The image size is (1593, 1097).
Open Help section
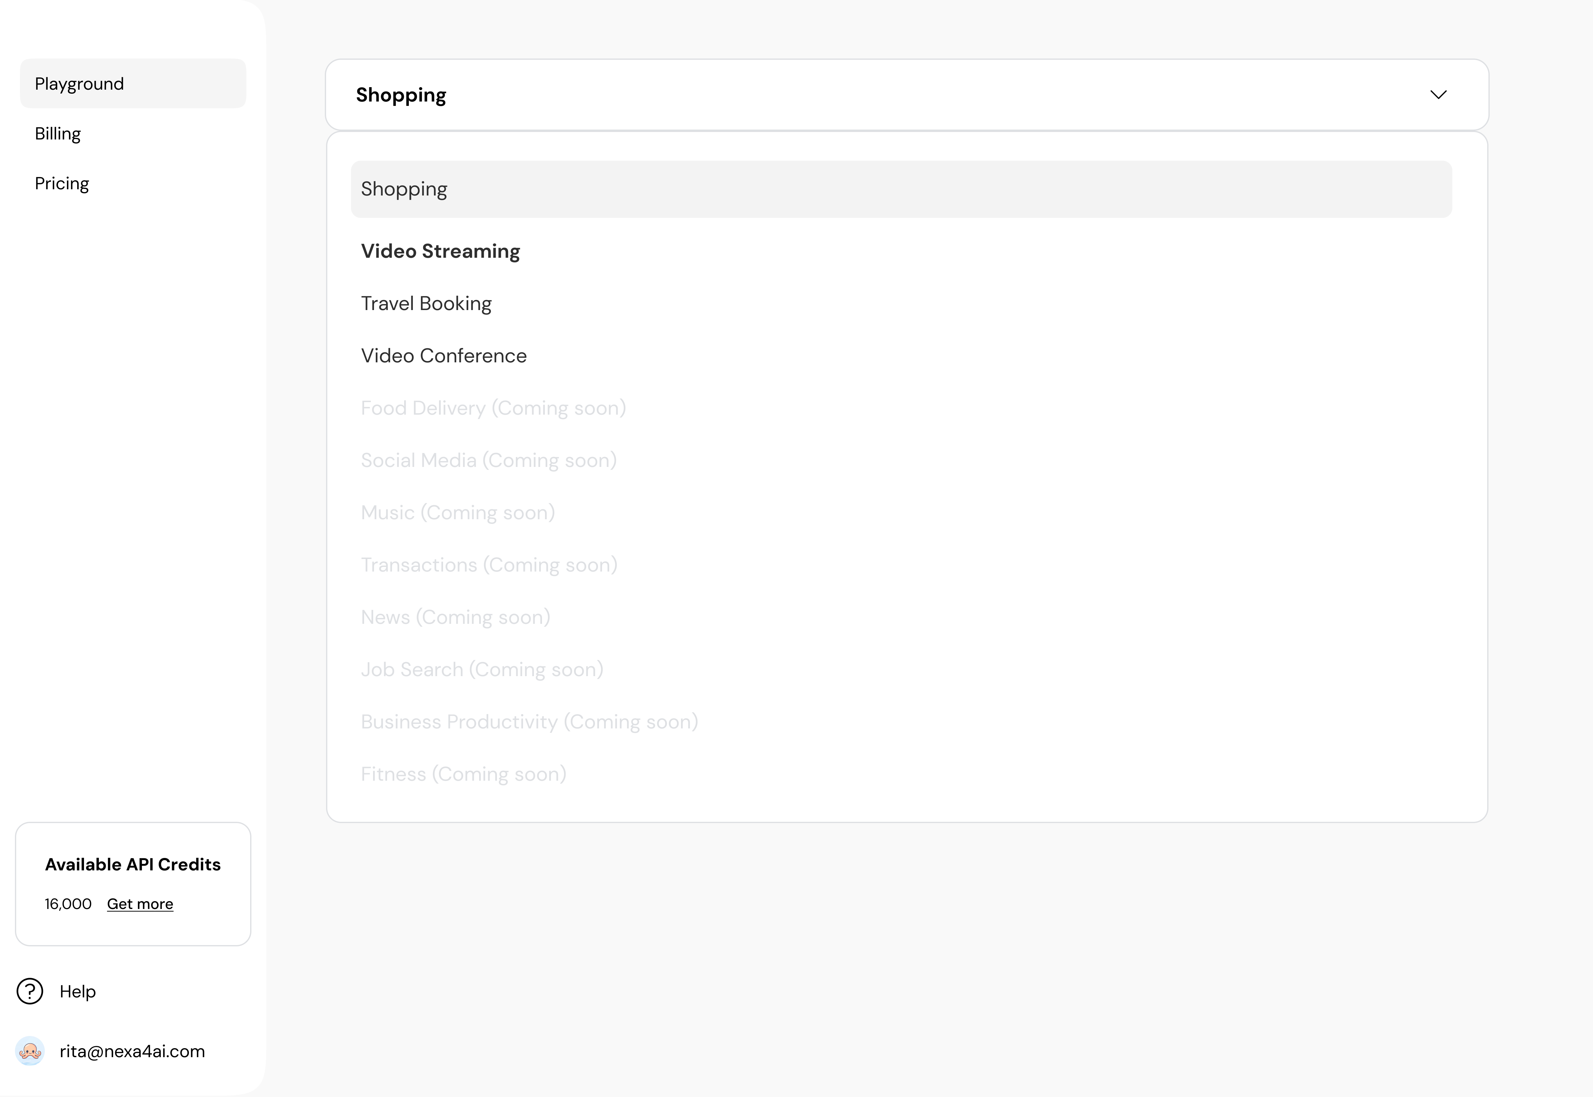[77, 991]
